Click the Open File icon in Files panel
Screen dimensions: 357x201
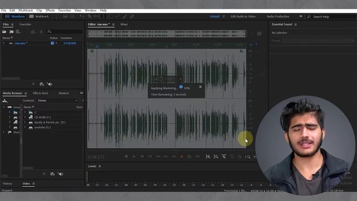4,32
